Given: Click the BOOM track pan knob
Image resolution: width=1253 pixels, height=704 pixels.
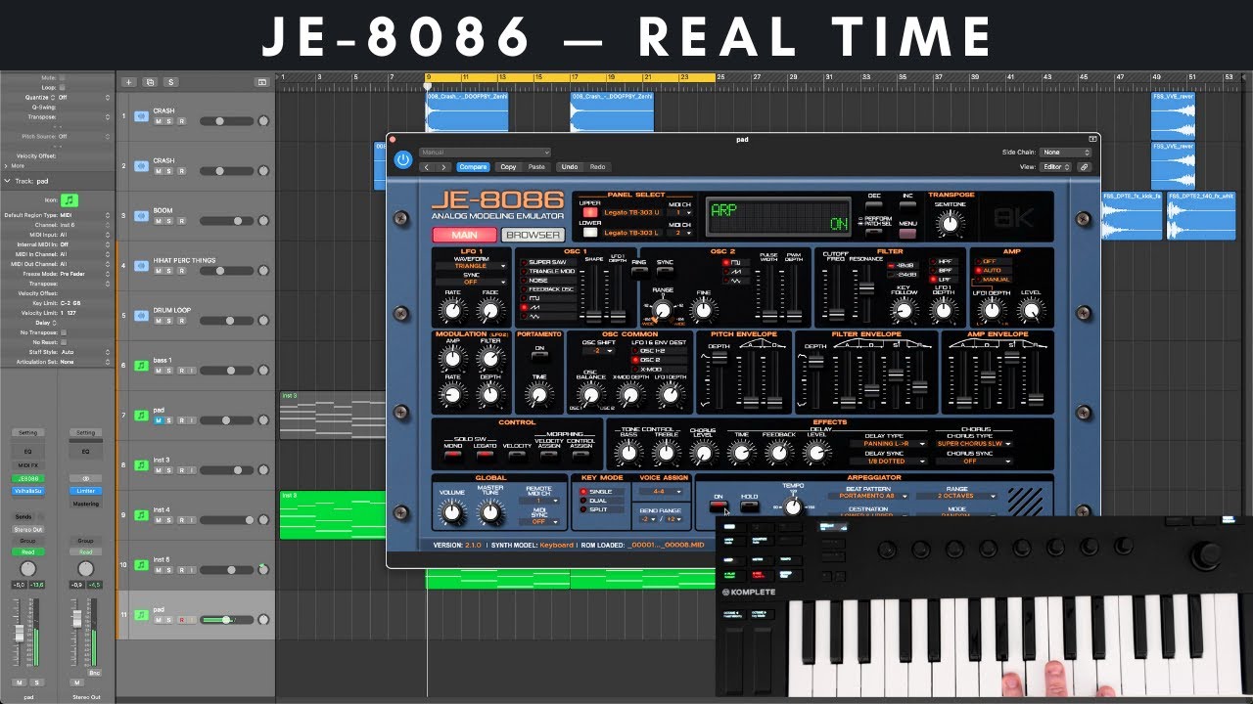Looking at the screenshot, I should (262, 221).
